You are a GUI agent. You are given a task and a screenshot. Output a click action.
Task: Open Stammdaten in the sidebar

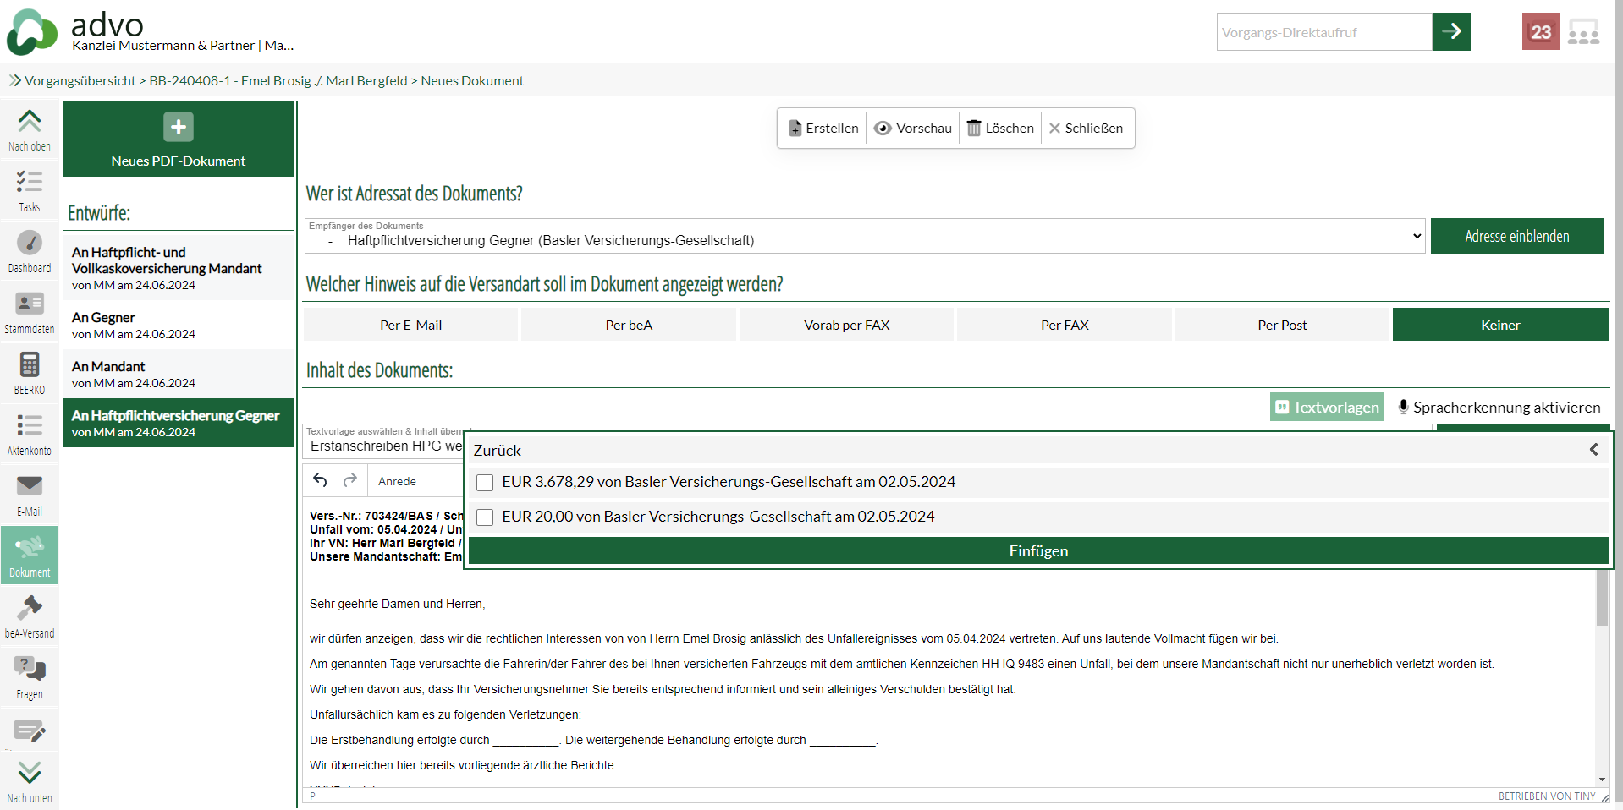[x=30, y=313]
